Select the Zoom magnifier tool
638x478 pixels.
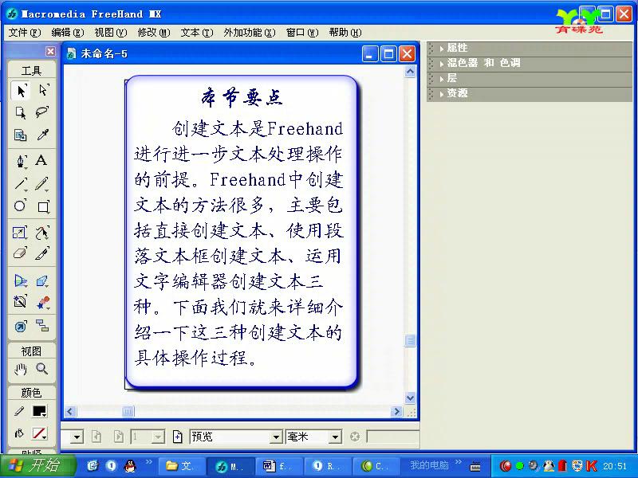(42, 369)
